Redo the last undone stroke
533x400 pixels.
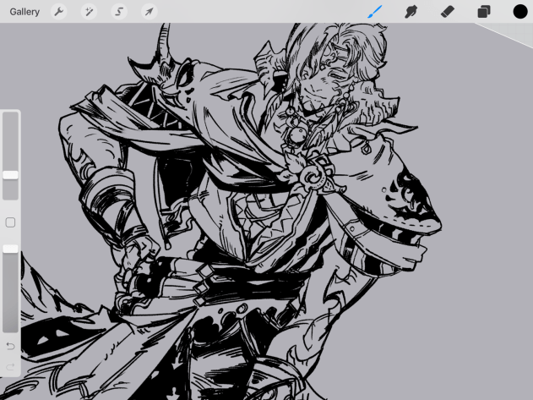[x=10, y=365]
